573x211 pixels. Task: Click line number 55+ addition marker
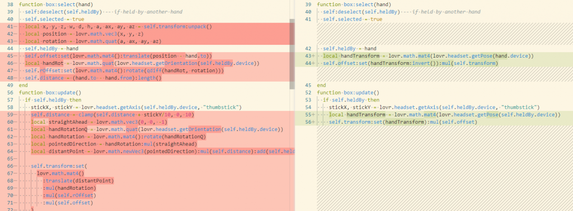[309, 115]
